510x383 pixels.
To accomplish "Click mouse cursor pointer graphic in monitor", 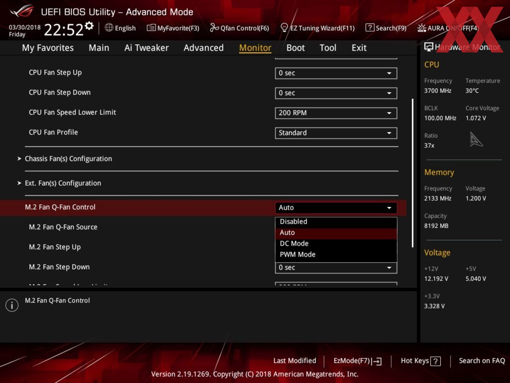I will (476, 139).
